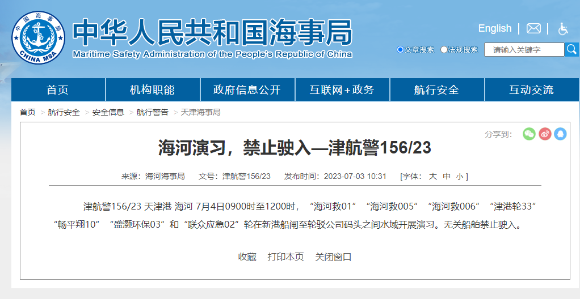Open 政府信息公开 navigation tab
Image resolution: width=580 pixels, height=299 pixels.
247,89
